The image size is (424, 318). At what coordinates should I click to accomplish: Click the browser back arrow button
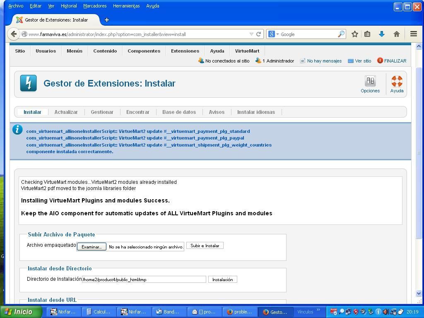[x=13, y=34]
